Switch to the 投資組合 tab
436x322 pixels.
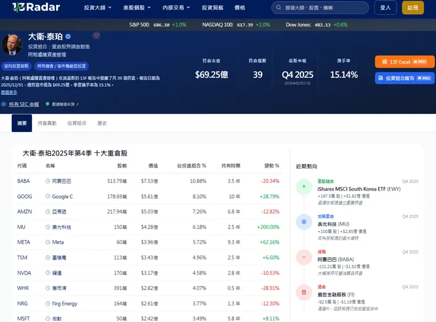pos(77,123)
